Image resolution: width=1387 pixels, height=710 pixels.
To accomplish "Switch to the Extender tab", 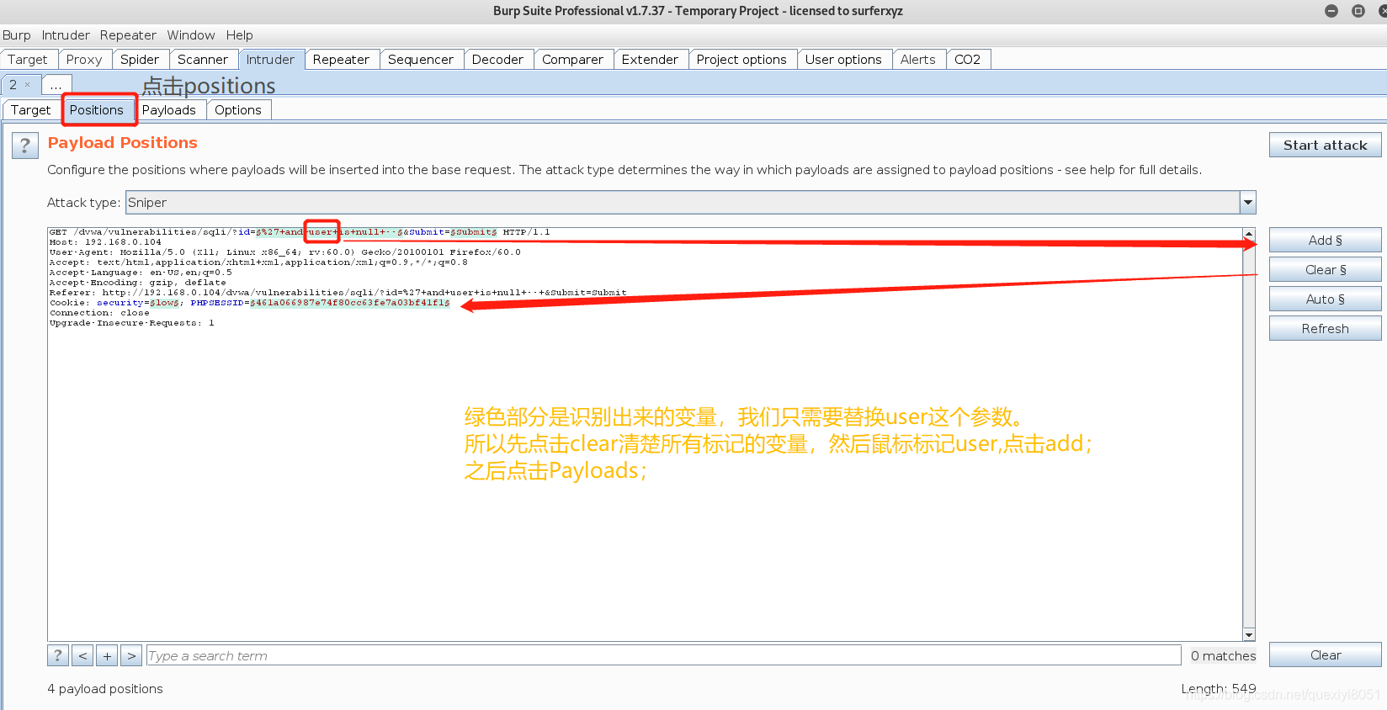I will (x=650, y=59).
